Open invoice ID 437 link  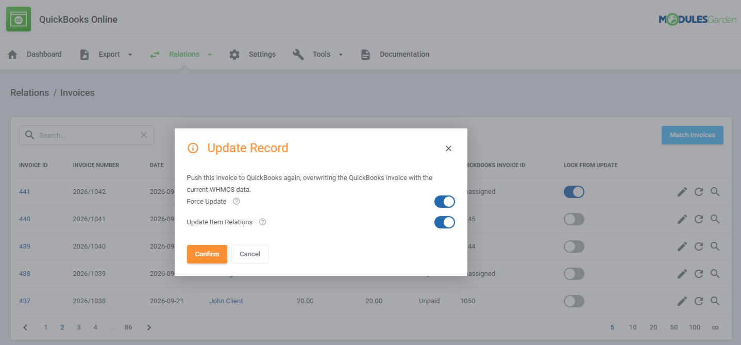(25, 301)
